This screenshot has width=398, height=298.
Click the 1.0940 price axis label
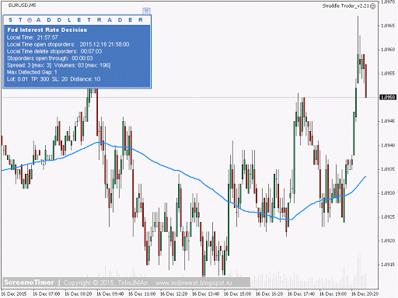click(x=388, y=145)
